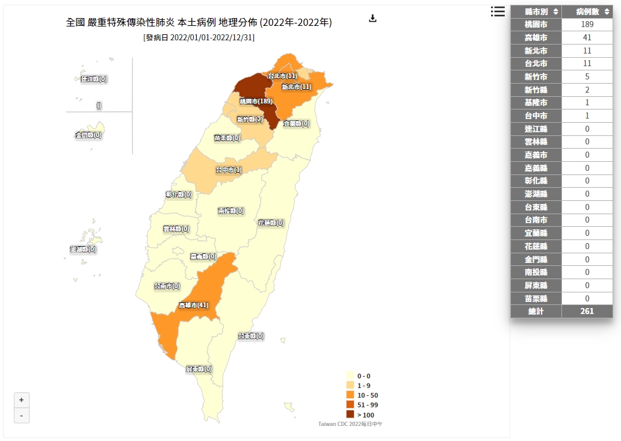Select the > 100 legend color swatch
Viewport: 621px width, 441px height.
[x=350, y=414]
